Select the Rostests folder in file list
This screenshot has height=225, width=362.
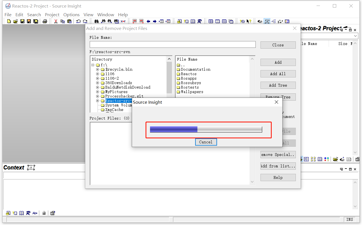[188, 87]
